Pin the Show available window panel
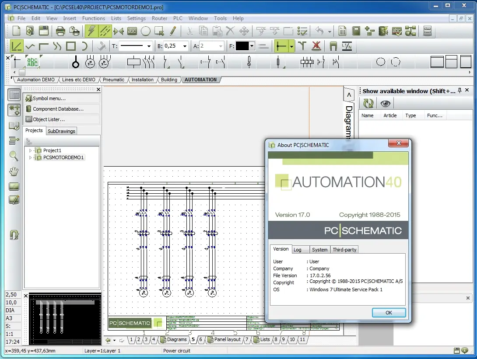 coord(459,90)
